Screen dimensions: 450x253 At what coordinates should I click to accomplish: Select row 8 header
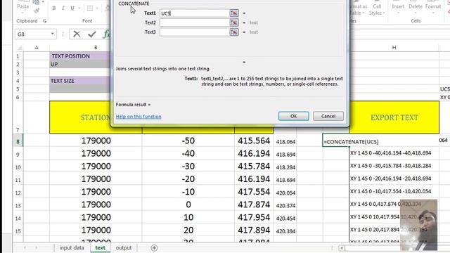click(18, 141)
